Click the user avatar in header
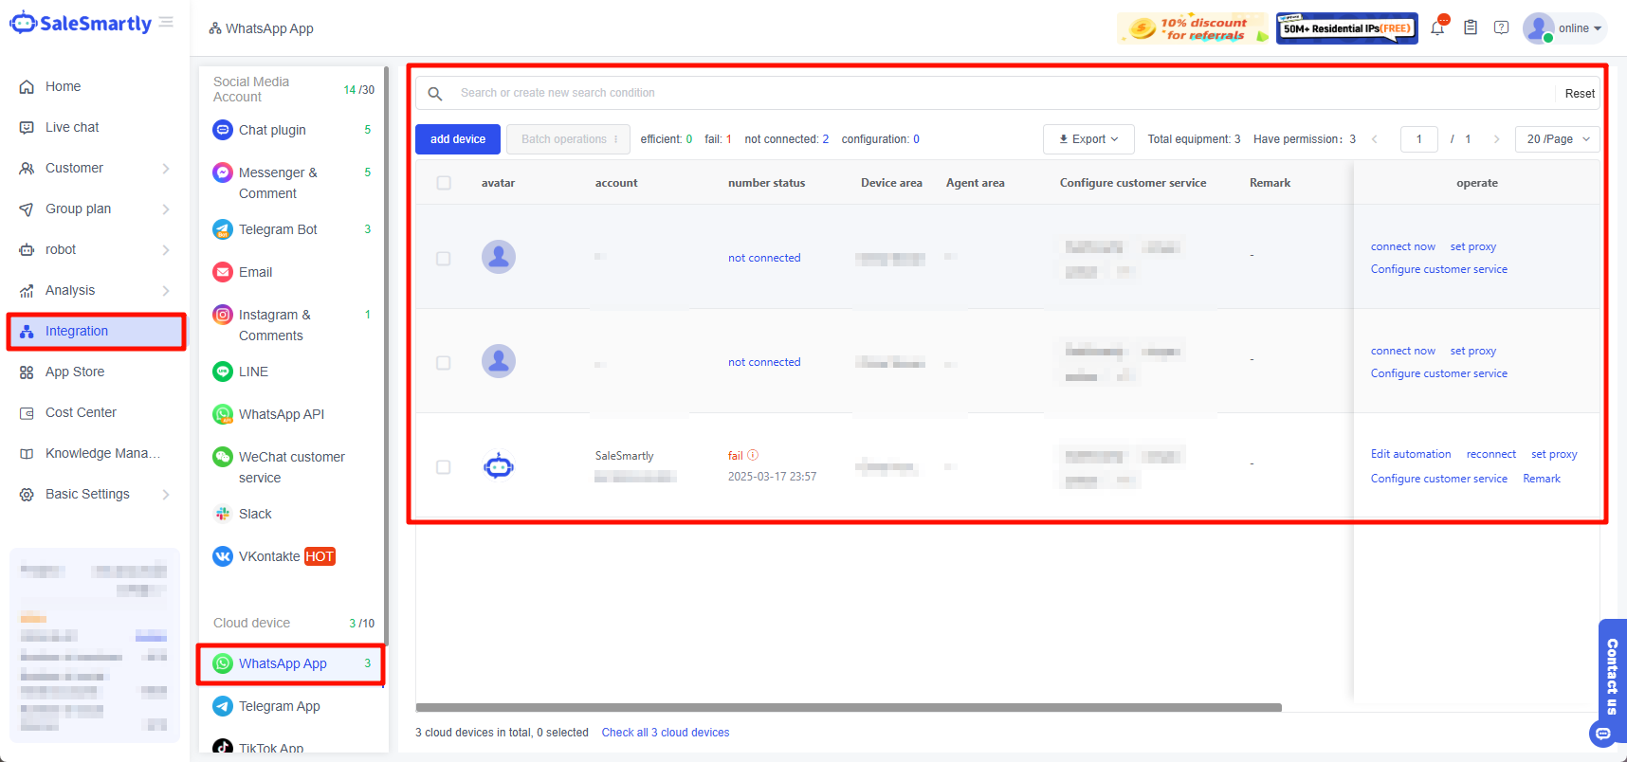The height and width of the screenshot is (762, 1627). click(1538, 27)
